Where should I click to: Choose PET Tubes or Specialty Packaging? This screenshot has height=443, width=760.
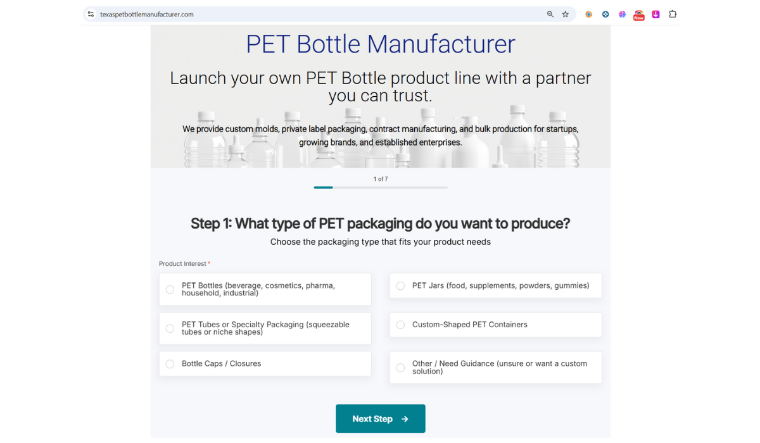click(170, 328)
